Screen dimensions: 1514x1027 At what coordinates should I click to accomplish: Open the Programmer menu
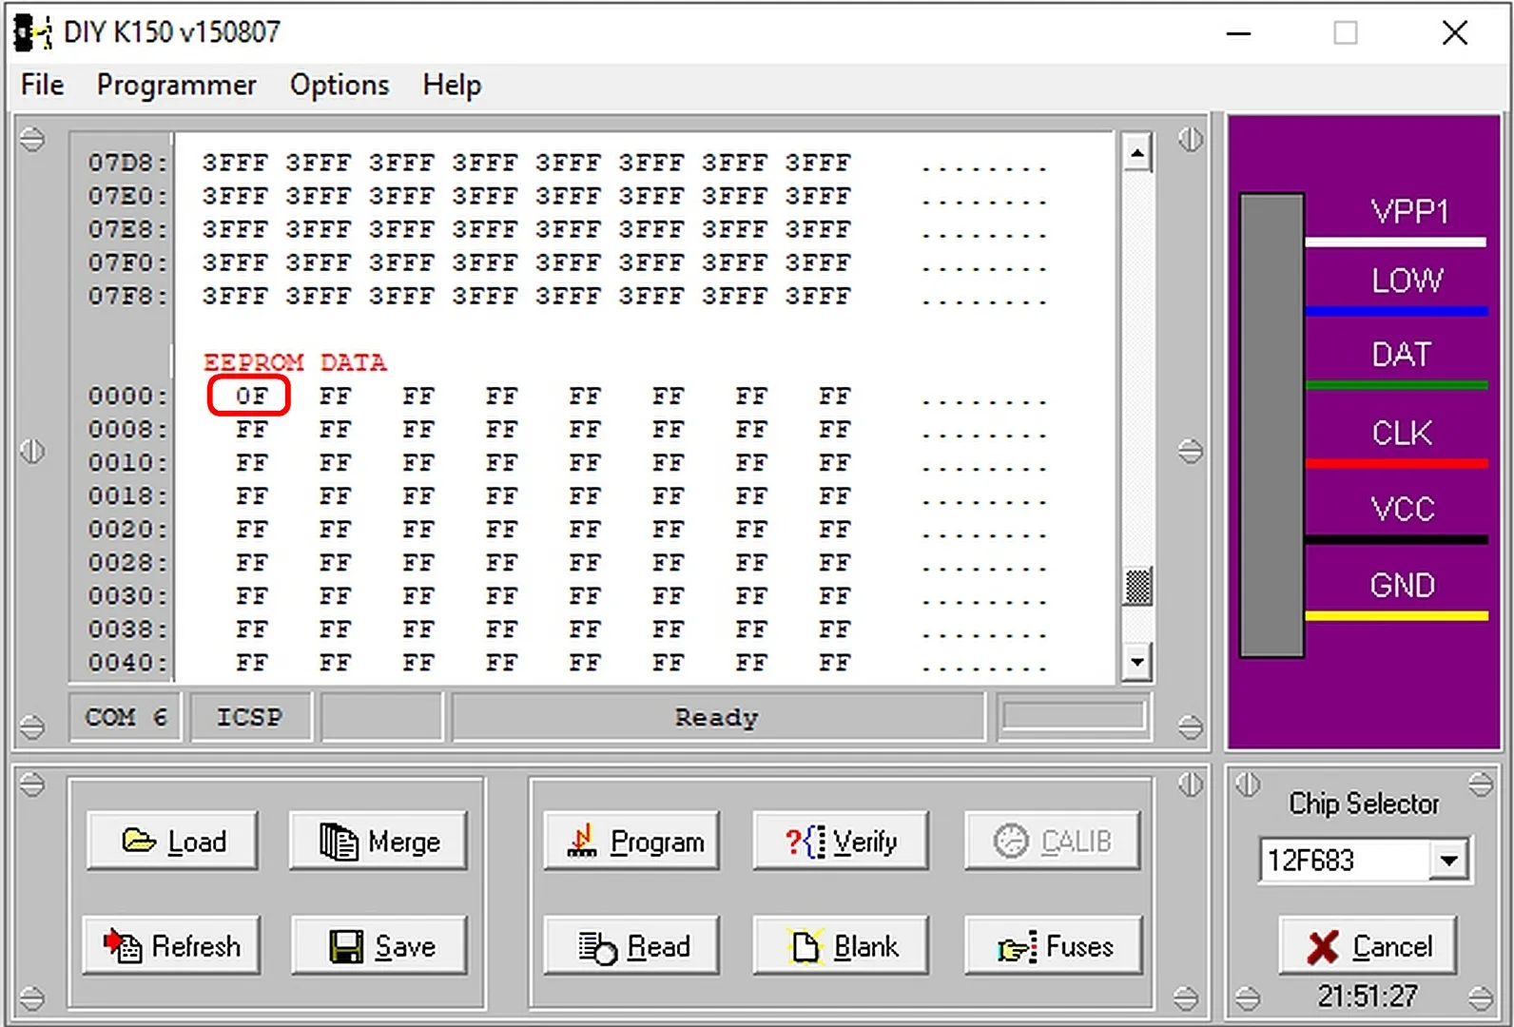coord(176,86)
